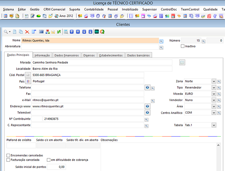Expand the Moeda dropdown showing EURO
This screenshot has width=225, height=171.
point(214,94)
